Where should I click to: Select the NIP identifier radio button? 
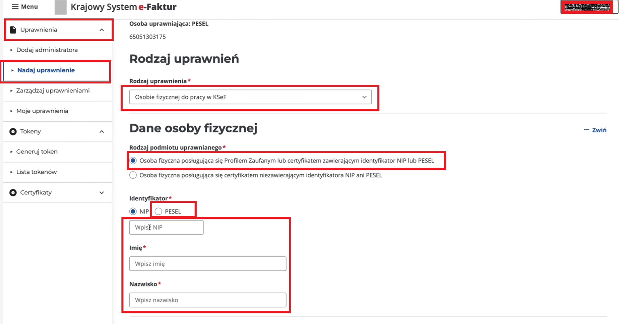(x=133, y=211)
